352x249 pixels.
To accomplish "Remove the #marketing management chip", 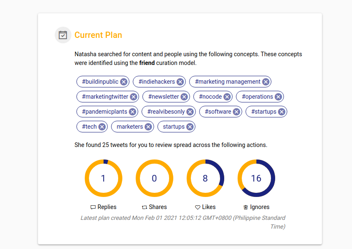I will coord(266,82).
